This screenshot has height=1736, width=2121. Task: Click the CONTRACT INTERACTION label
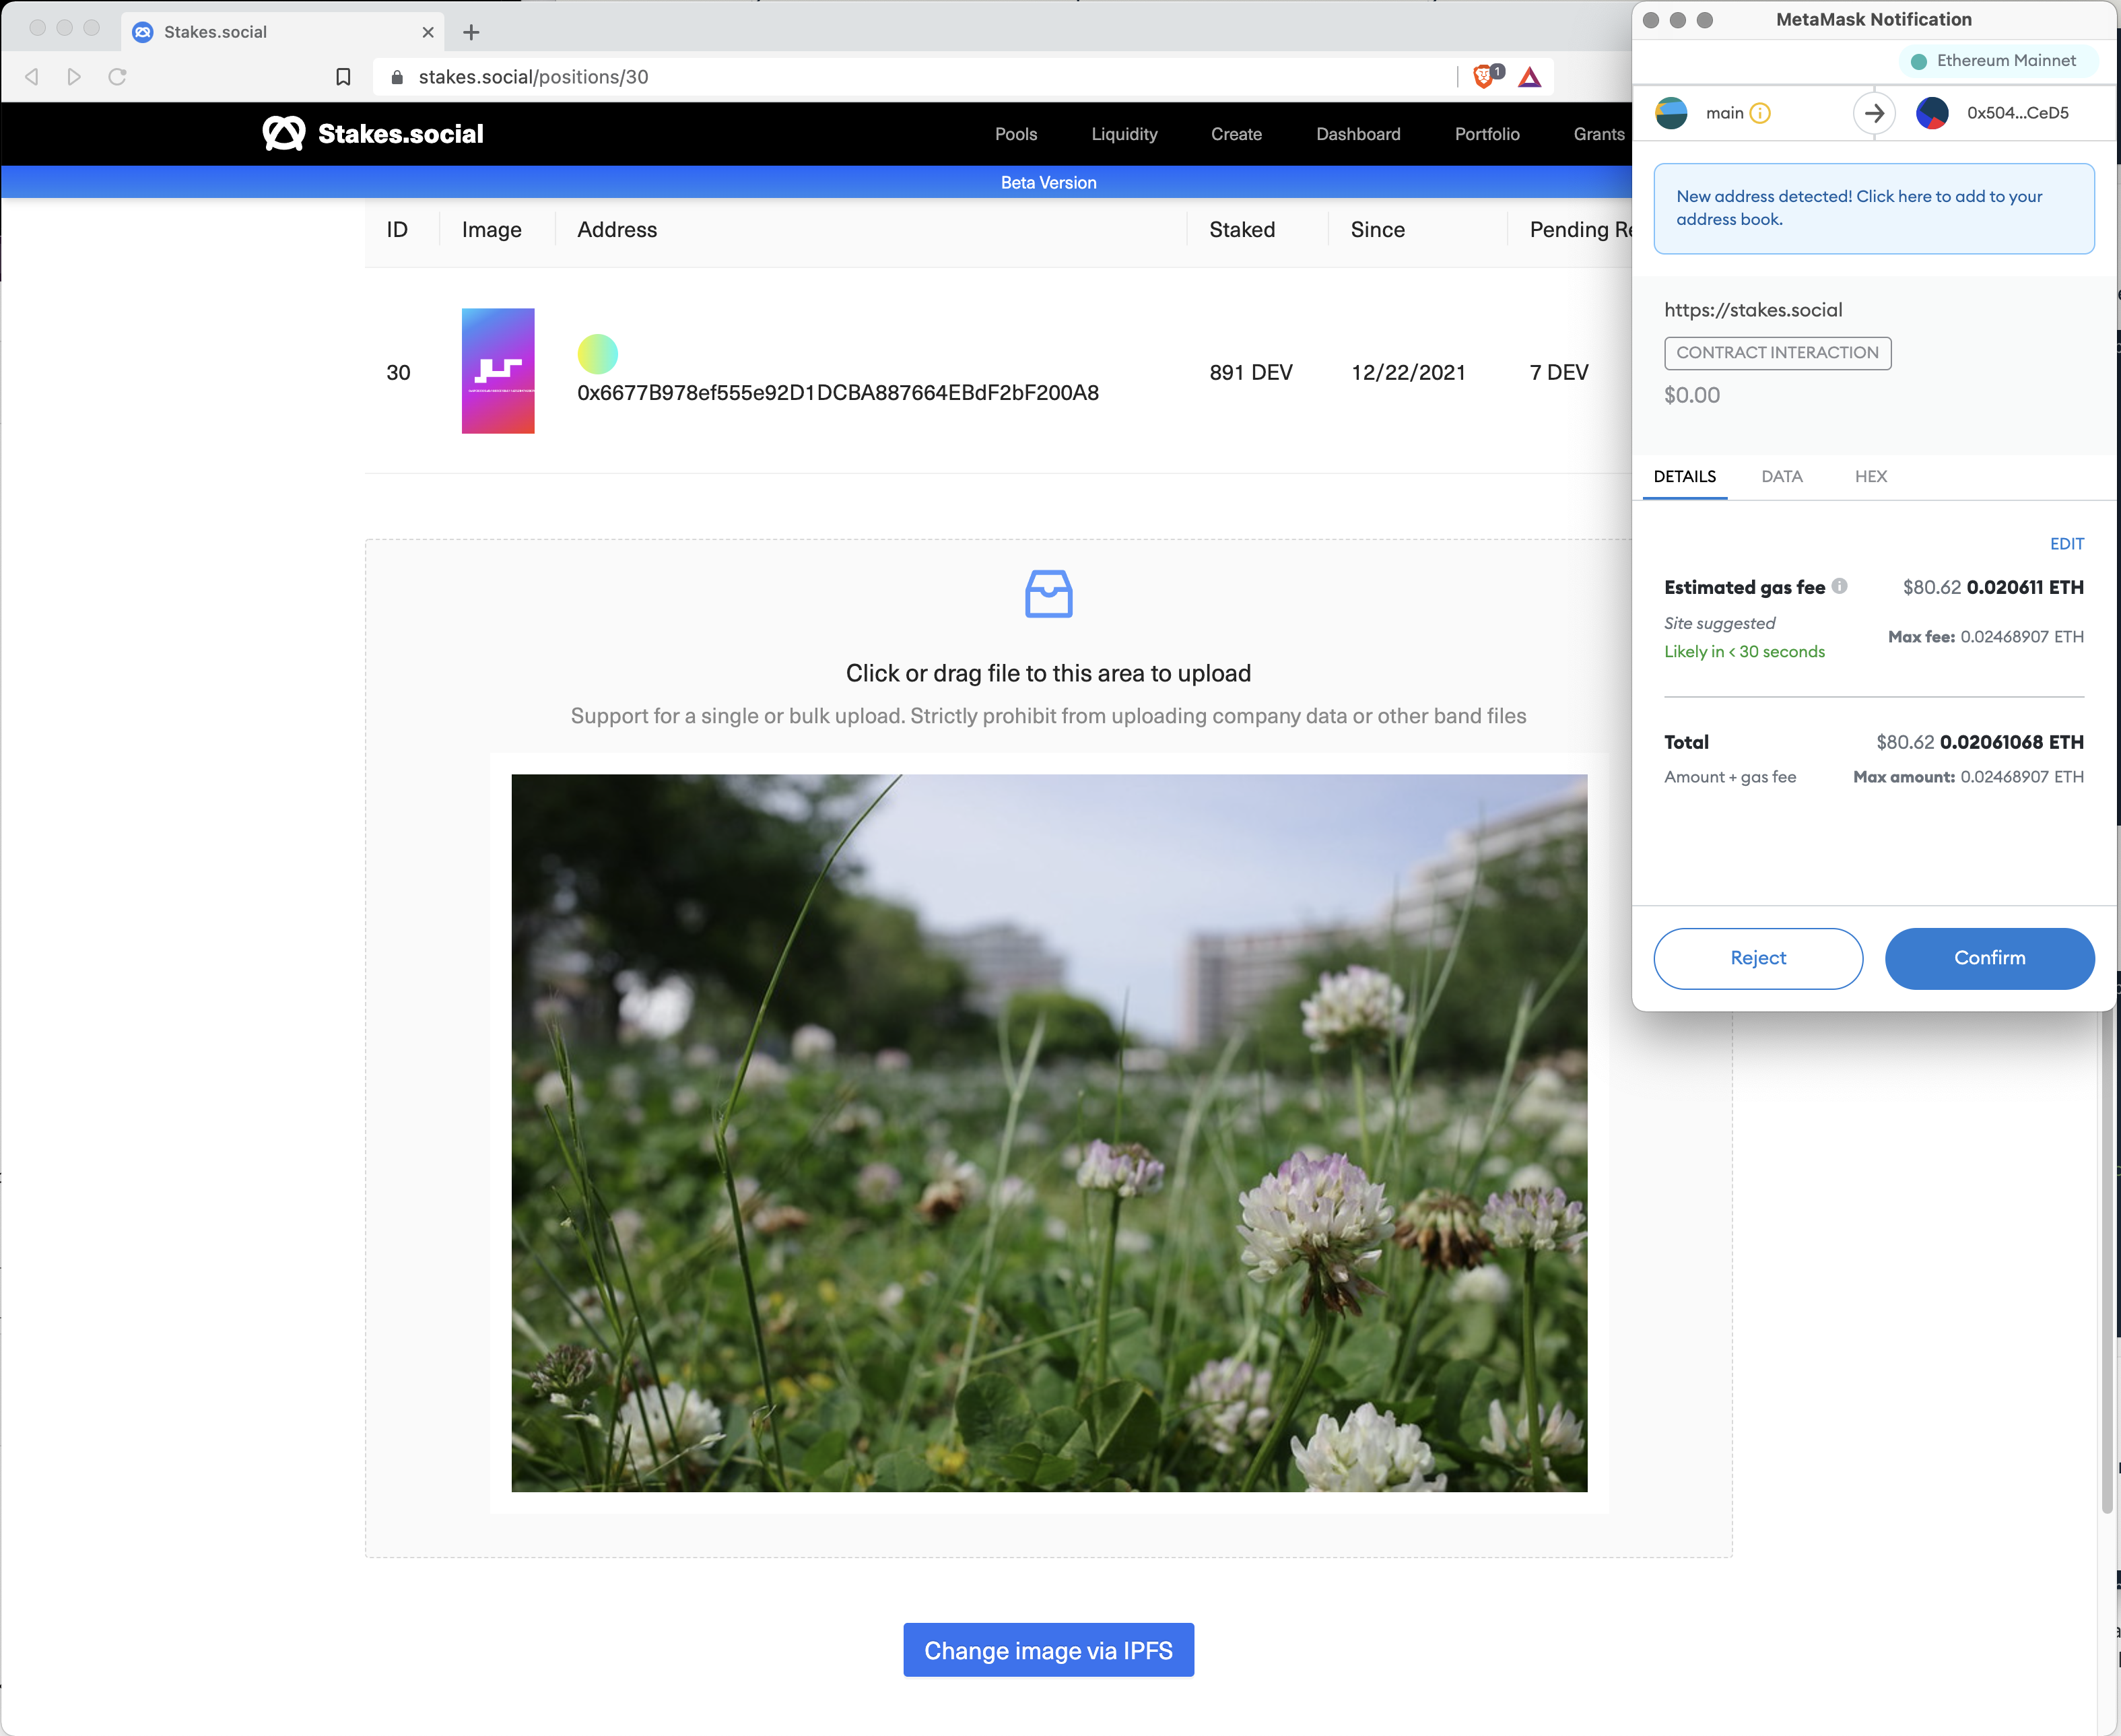[x=1777, y=353]
